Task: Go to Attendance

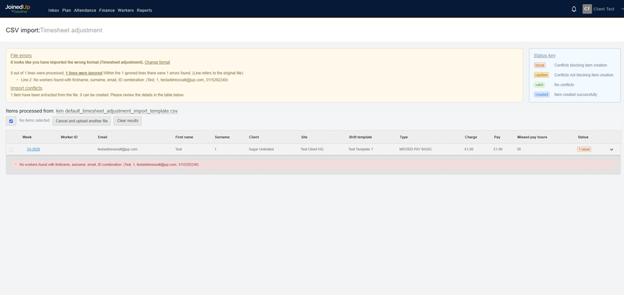Action: point(84,10)
